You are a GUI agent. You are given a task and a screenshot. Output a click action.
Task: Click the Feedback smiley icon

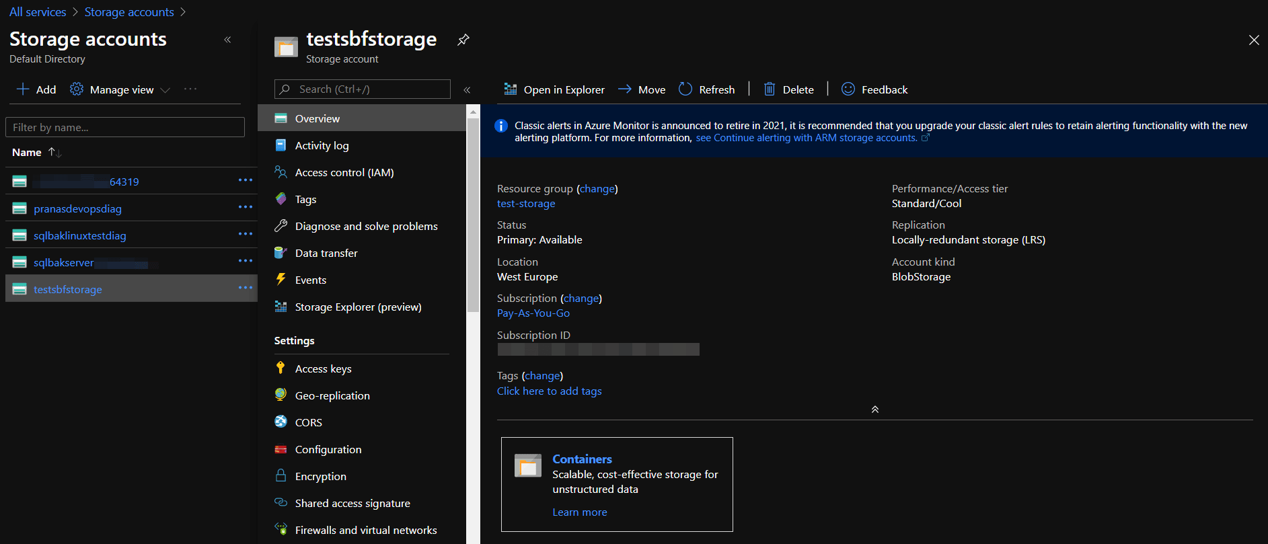848,89
